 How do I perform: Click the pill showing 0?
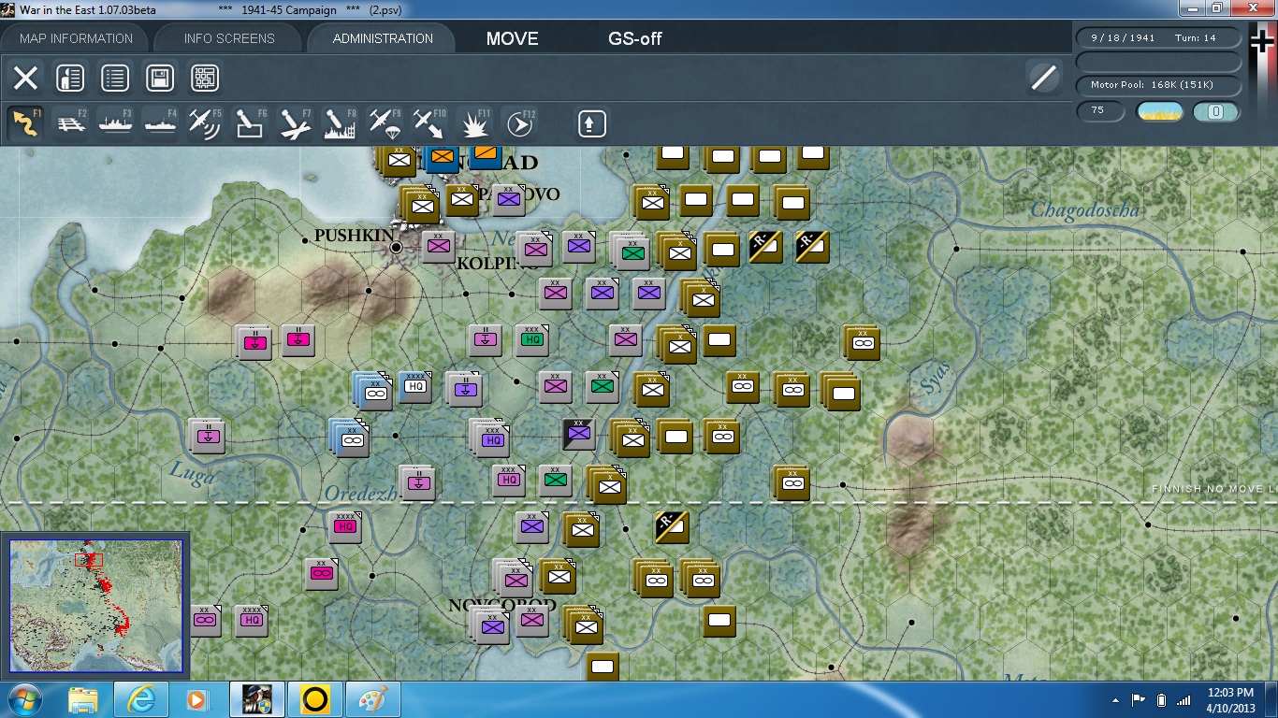[1216, 111]
